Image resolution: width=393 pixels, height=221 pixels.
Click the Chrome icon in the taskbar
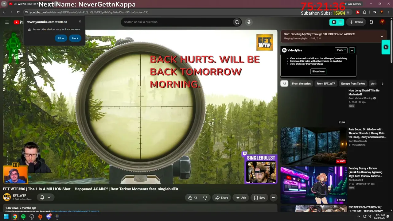point(15,216)
